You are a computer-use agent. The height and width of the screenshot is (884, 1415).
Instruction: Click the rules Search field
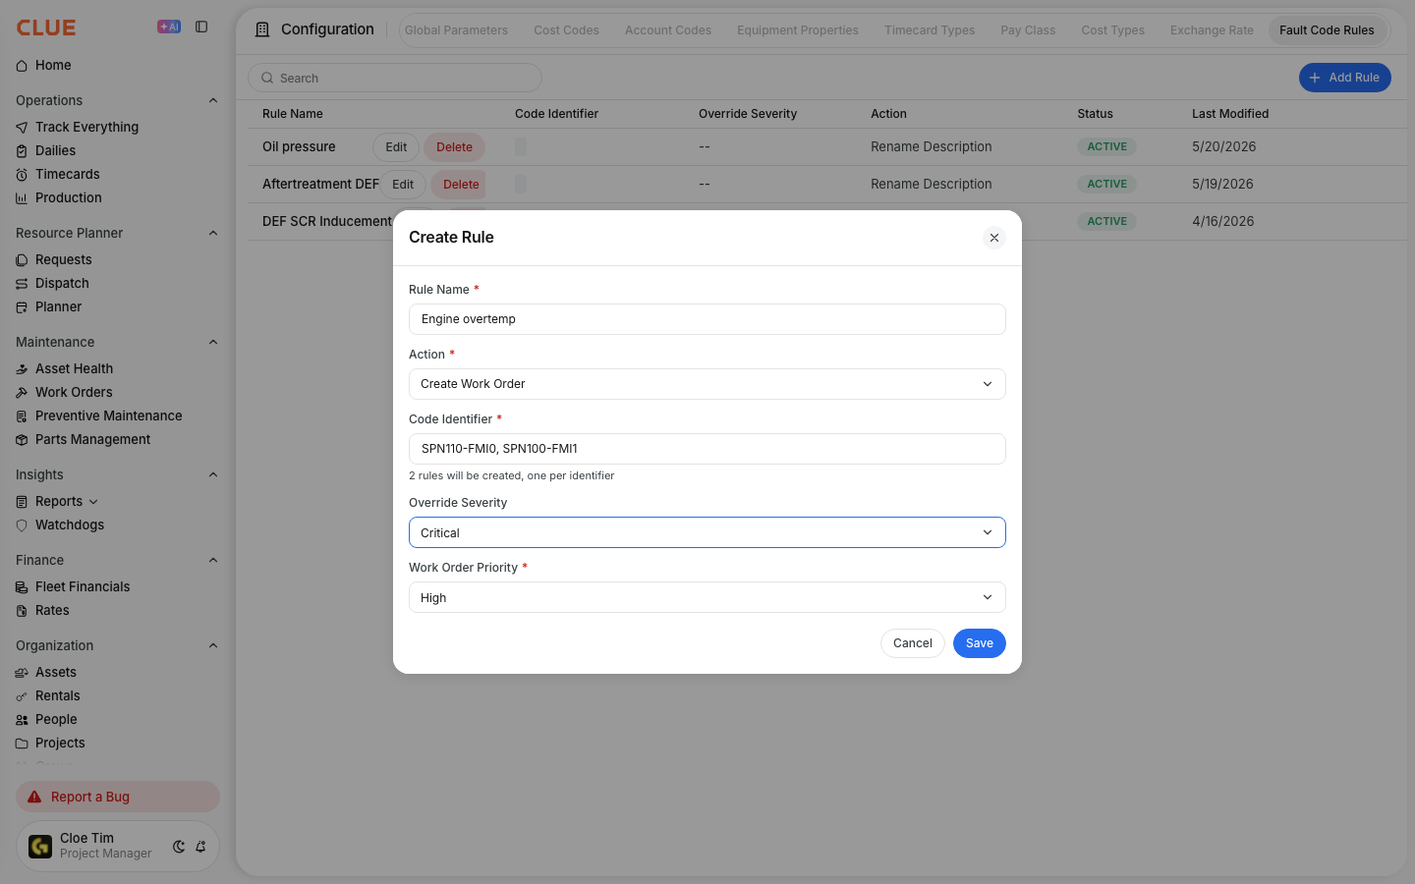pos(395,78)
